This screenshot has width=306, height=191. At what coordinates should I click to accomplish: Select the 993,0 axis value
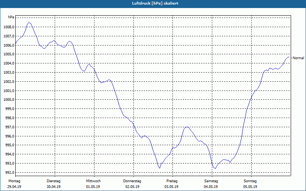point(10,163)
